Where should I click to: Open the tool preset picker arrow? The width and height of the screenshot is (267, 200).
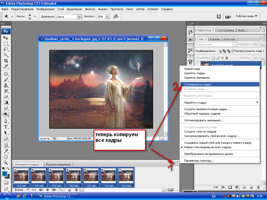coord(12,16)
